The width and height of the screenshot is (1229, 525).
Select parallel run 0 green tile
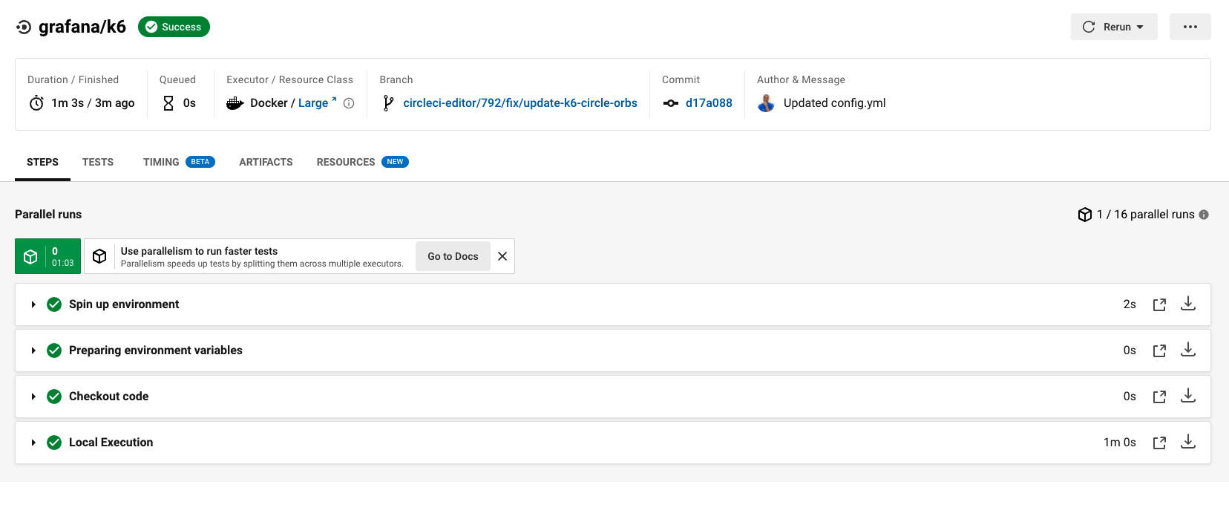point(47,256)
